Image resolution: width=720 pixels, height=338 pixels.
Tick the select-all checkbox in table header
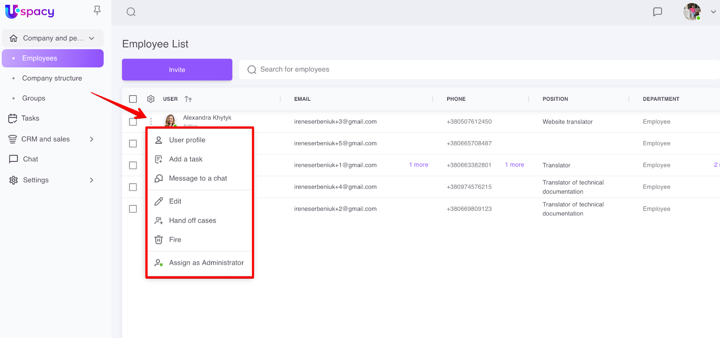133,99
